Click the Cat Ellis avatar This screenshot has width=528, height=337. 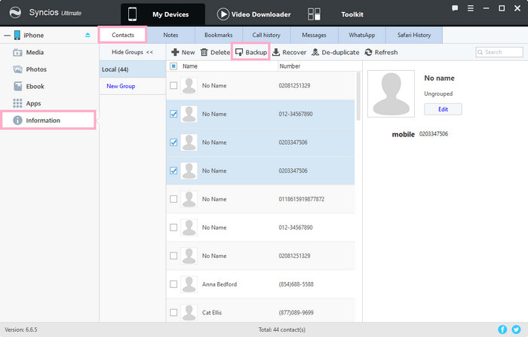pos(189,312)
